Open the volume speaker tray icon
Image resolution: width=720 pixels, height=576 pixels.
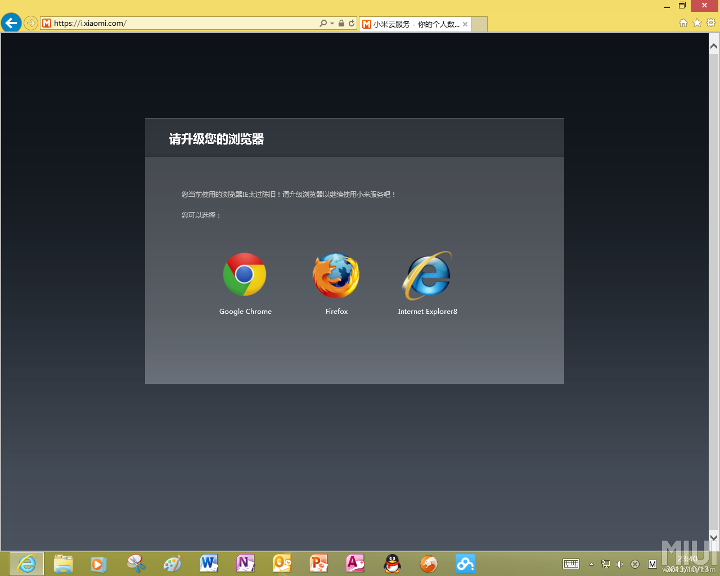(x=620, y=564)
